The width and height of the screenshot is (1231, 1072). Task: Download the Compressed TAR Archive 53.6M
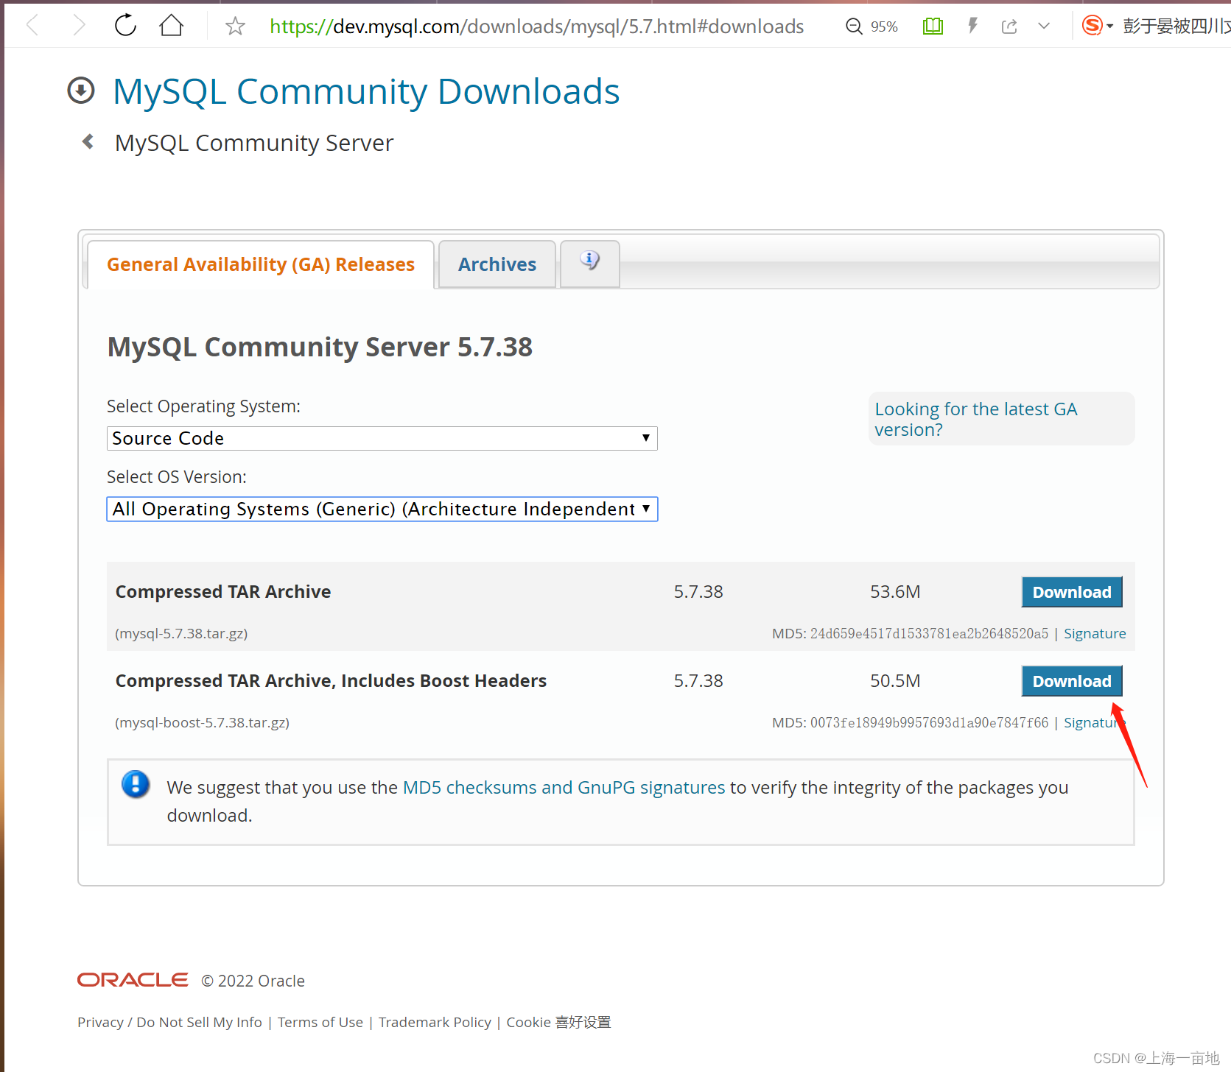click(x=1072, y=592)
